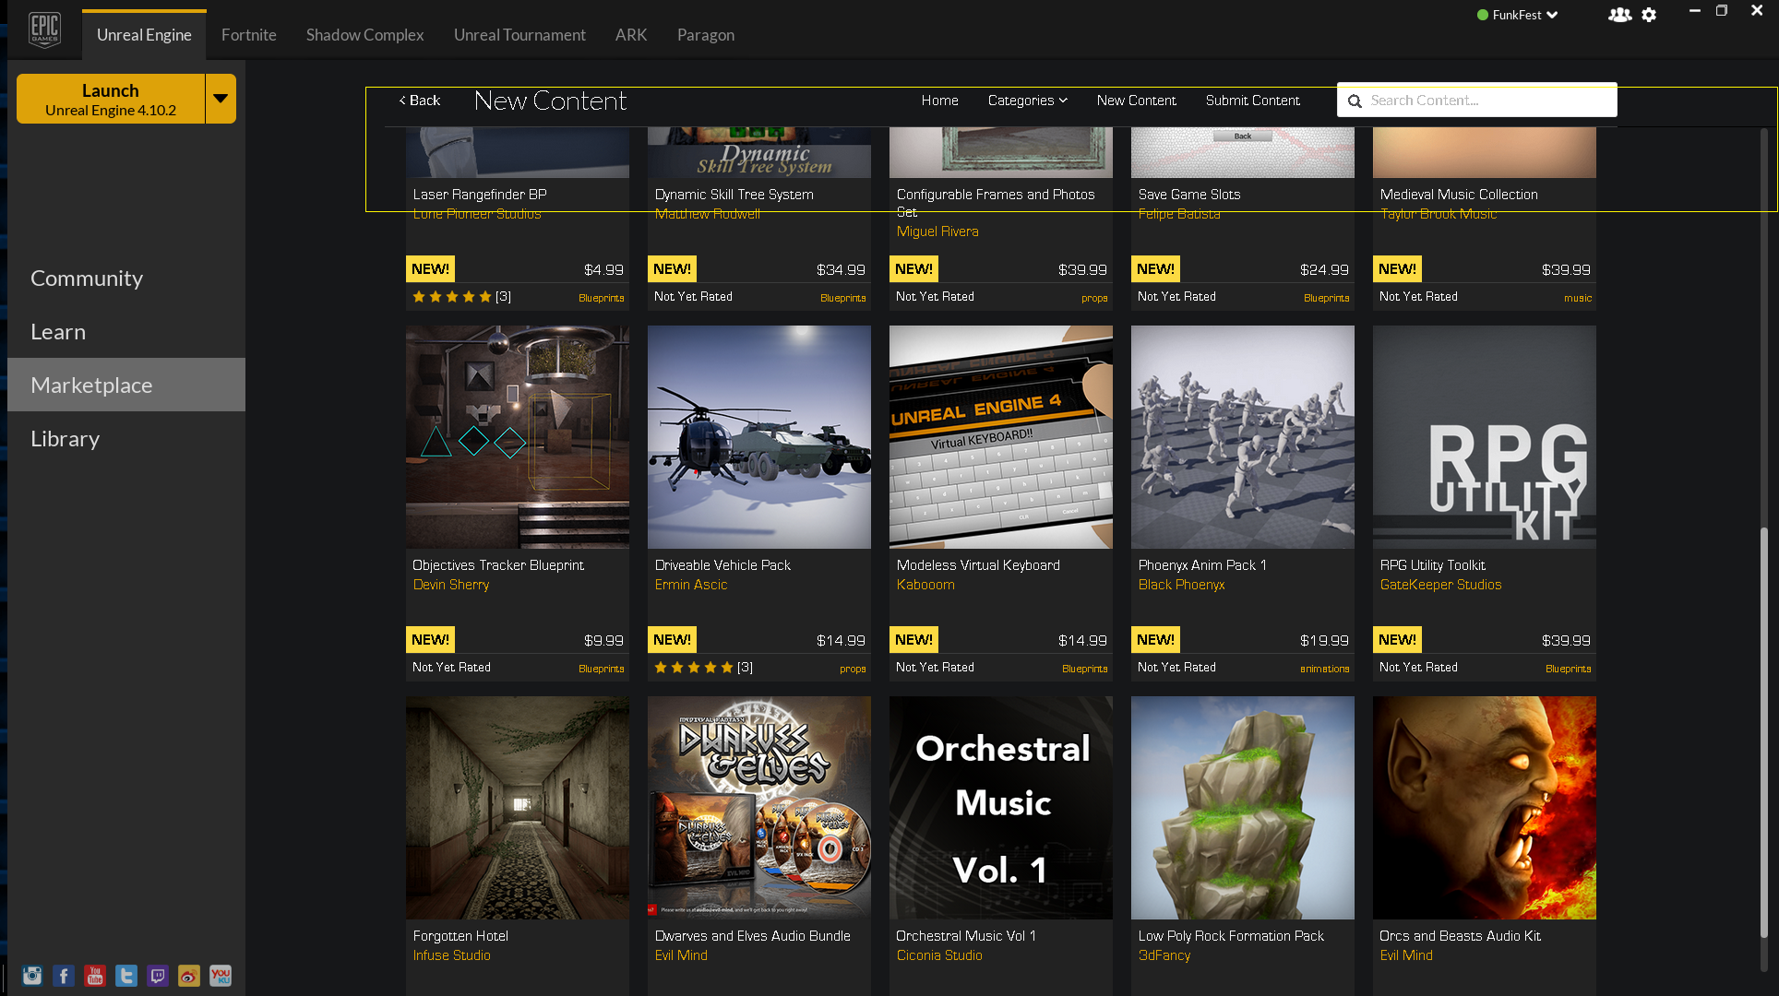This screenshot has width=1779, height=996.
Task: Open the Youku social link icon
Action: [221, 976]
